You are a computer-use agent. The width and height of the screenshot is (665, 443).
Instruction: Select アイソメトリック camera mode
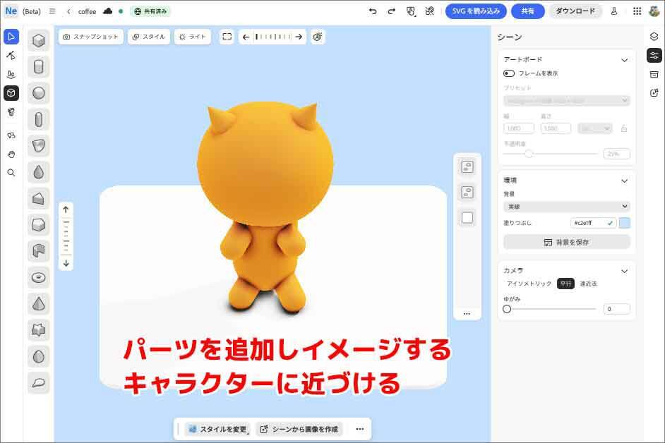pyautogui.click(x=529, y=284)
